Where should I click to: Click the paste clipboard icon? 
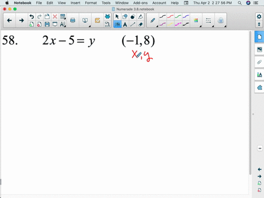pos(47,16)
